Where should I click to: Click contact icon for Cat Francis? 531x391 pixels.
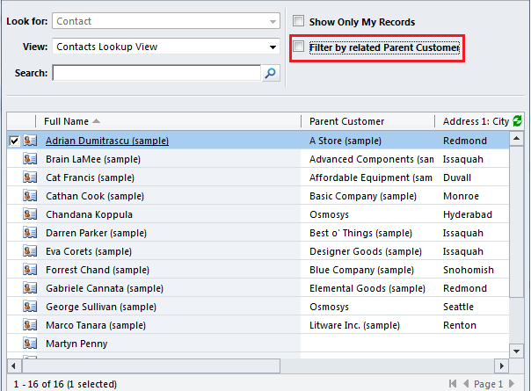(x=30, y=177)
